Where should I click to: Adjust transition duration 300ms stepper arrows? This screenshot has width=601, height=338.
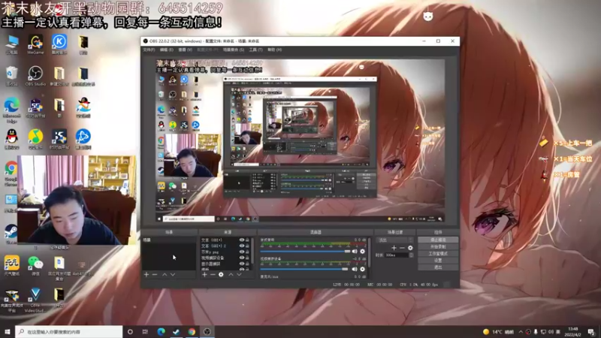411,255
